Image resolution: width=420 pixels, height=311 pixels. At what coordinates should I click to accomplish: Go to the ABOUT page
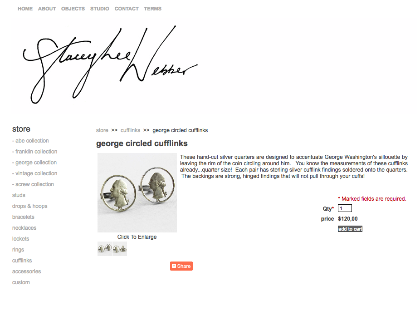(47, 9)
